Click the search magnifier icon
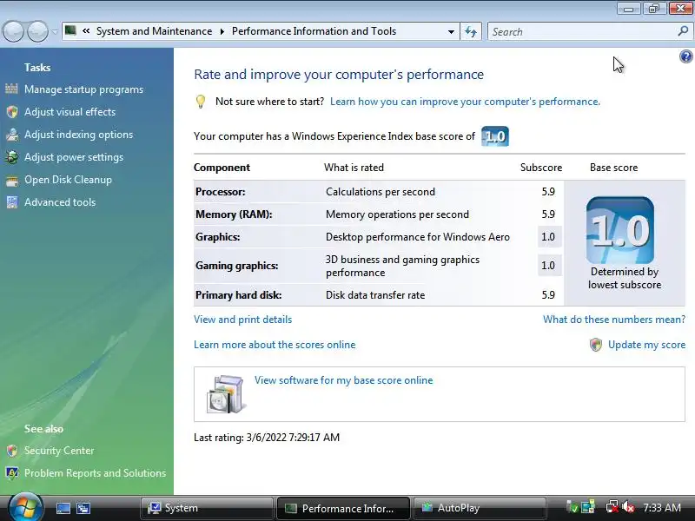695x521 pixels. pos(683,31)
